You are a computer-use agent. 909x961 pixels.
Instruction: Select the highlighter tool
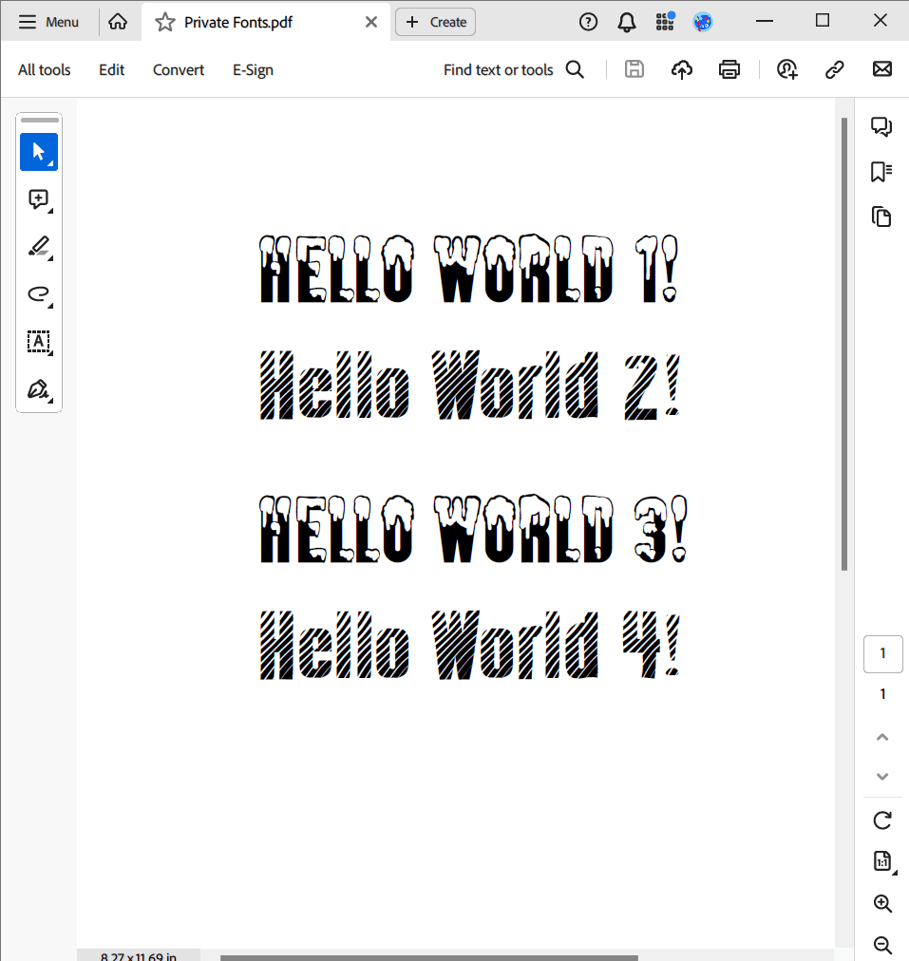pyautogui.click(x=39, y=247)
